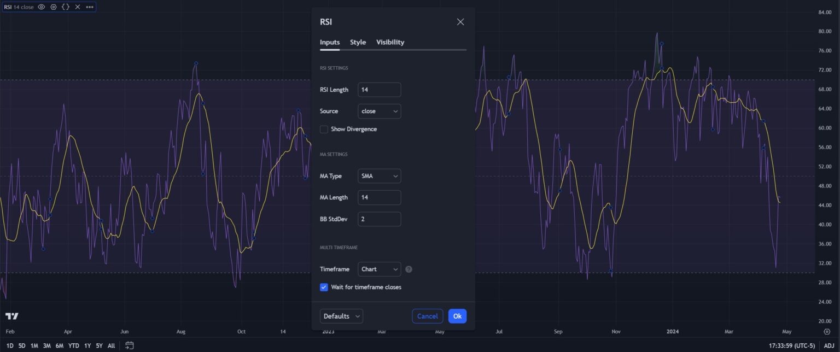Open the Defaults dropdown

coord(341,316)
